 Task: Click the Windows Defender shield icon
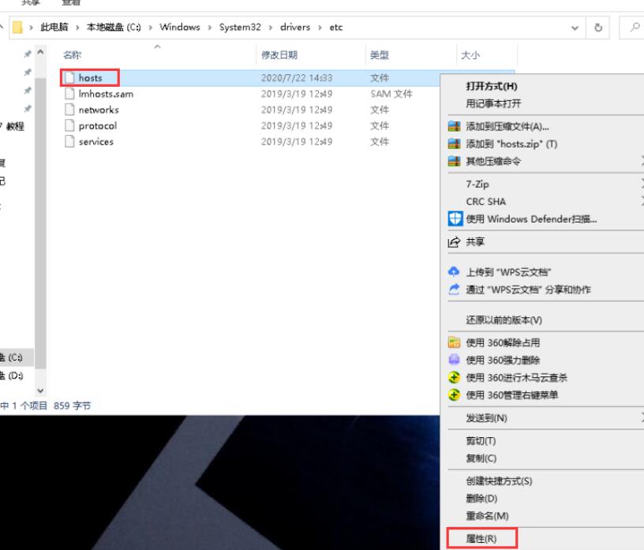click(455, 219)
